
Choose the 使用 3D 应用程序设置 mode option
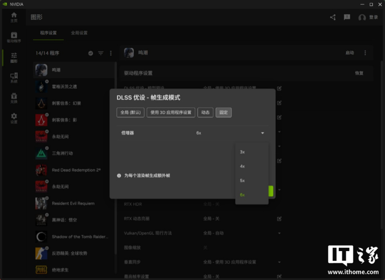[171, 112]
